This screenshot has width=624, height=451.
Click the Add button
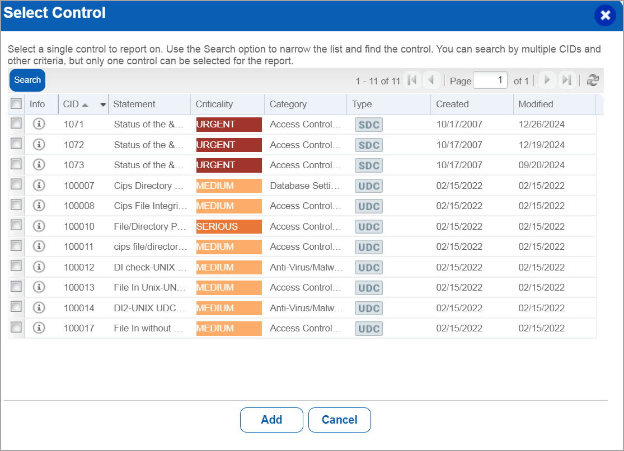(x=271, y=420)
